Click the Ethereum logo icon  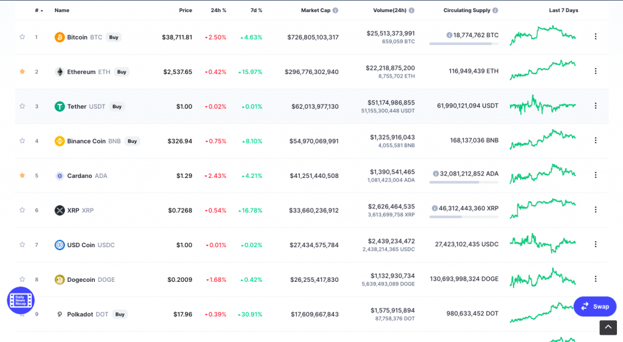[60, 72]
